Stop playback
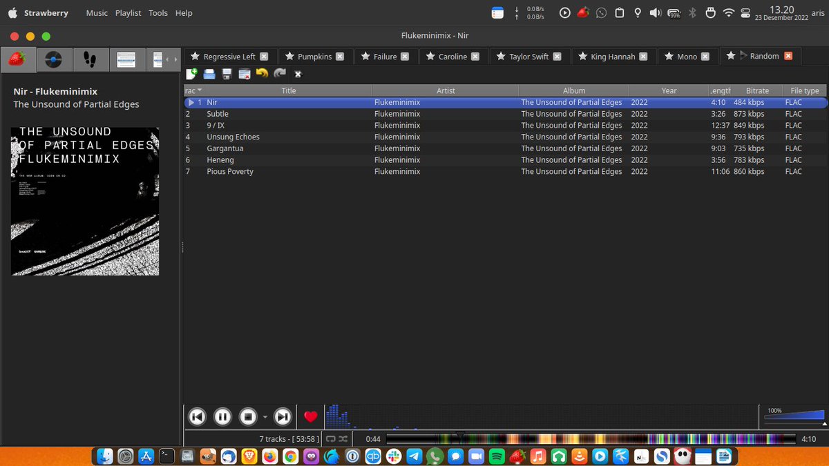The image size is (829, 466). [248, 416]
